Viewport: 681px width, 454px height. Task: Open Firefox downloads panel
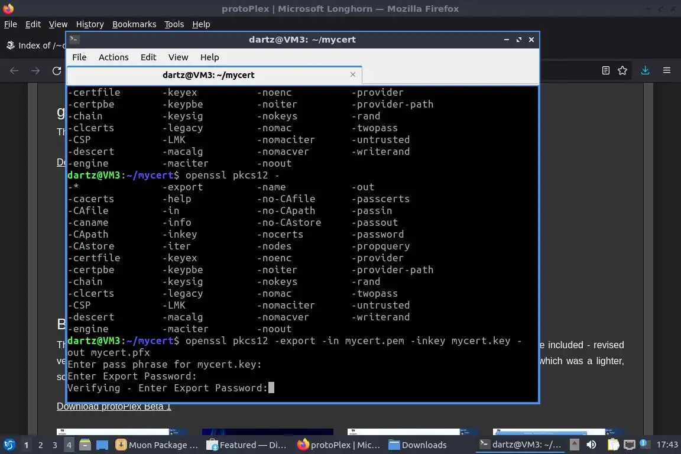click(645, 70)
